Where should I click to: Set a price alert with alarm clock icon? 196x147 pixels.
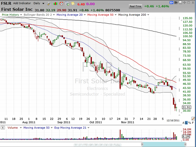[x=61, y=3]
